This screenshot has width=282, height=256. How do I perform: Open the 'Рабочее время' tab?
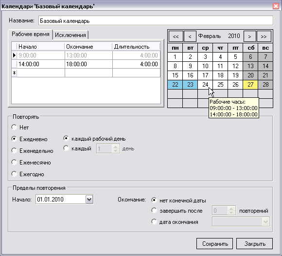[x=31, y=34]
